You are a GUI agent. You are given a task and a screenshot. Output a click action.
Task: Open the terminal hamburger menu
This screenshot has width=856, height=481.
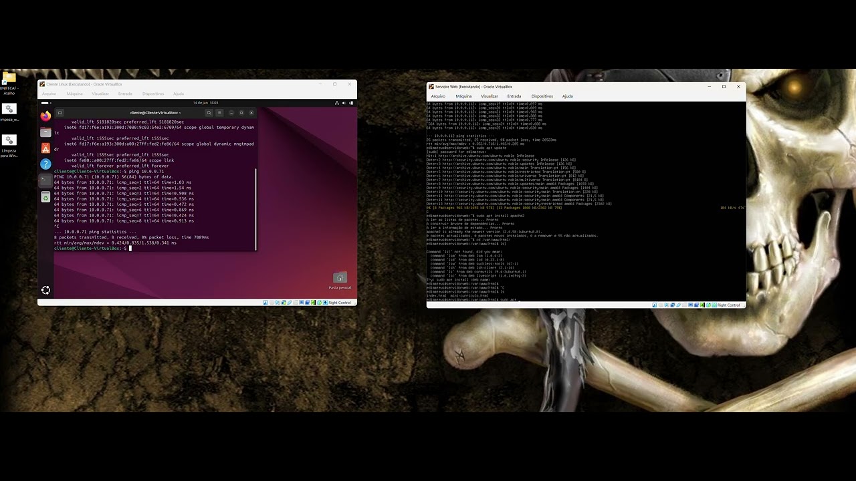[219, 113]
